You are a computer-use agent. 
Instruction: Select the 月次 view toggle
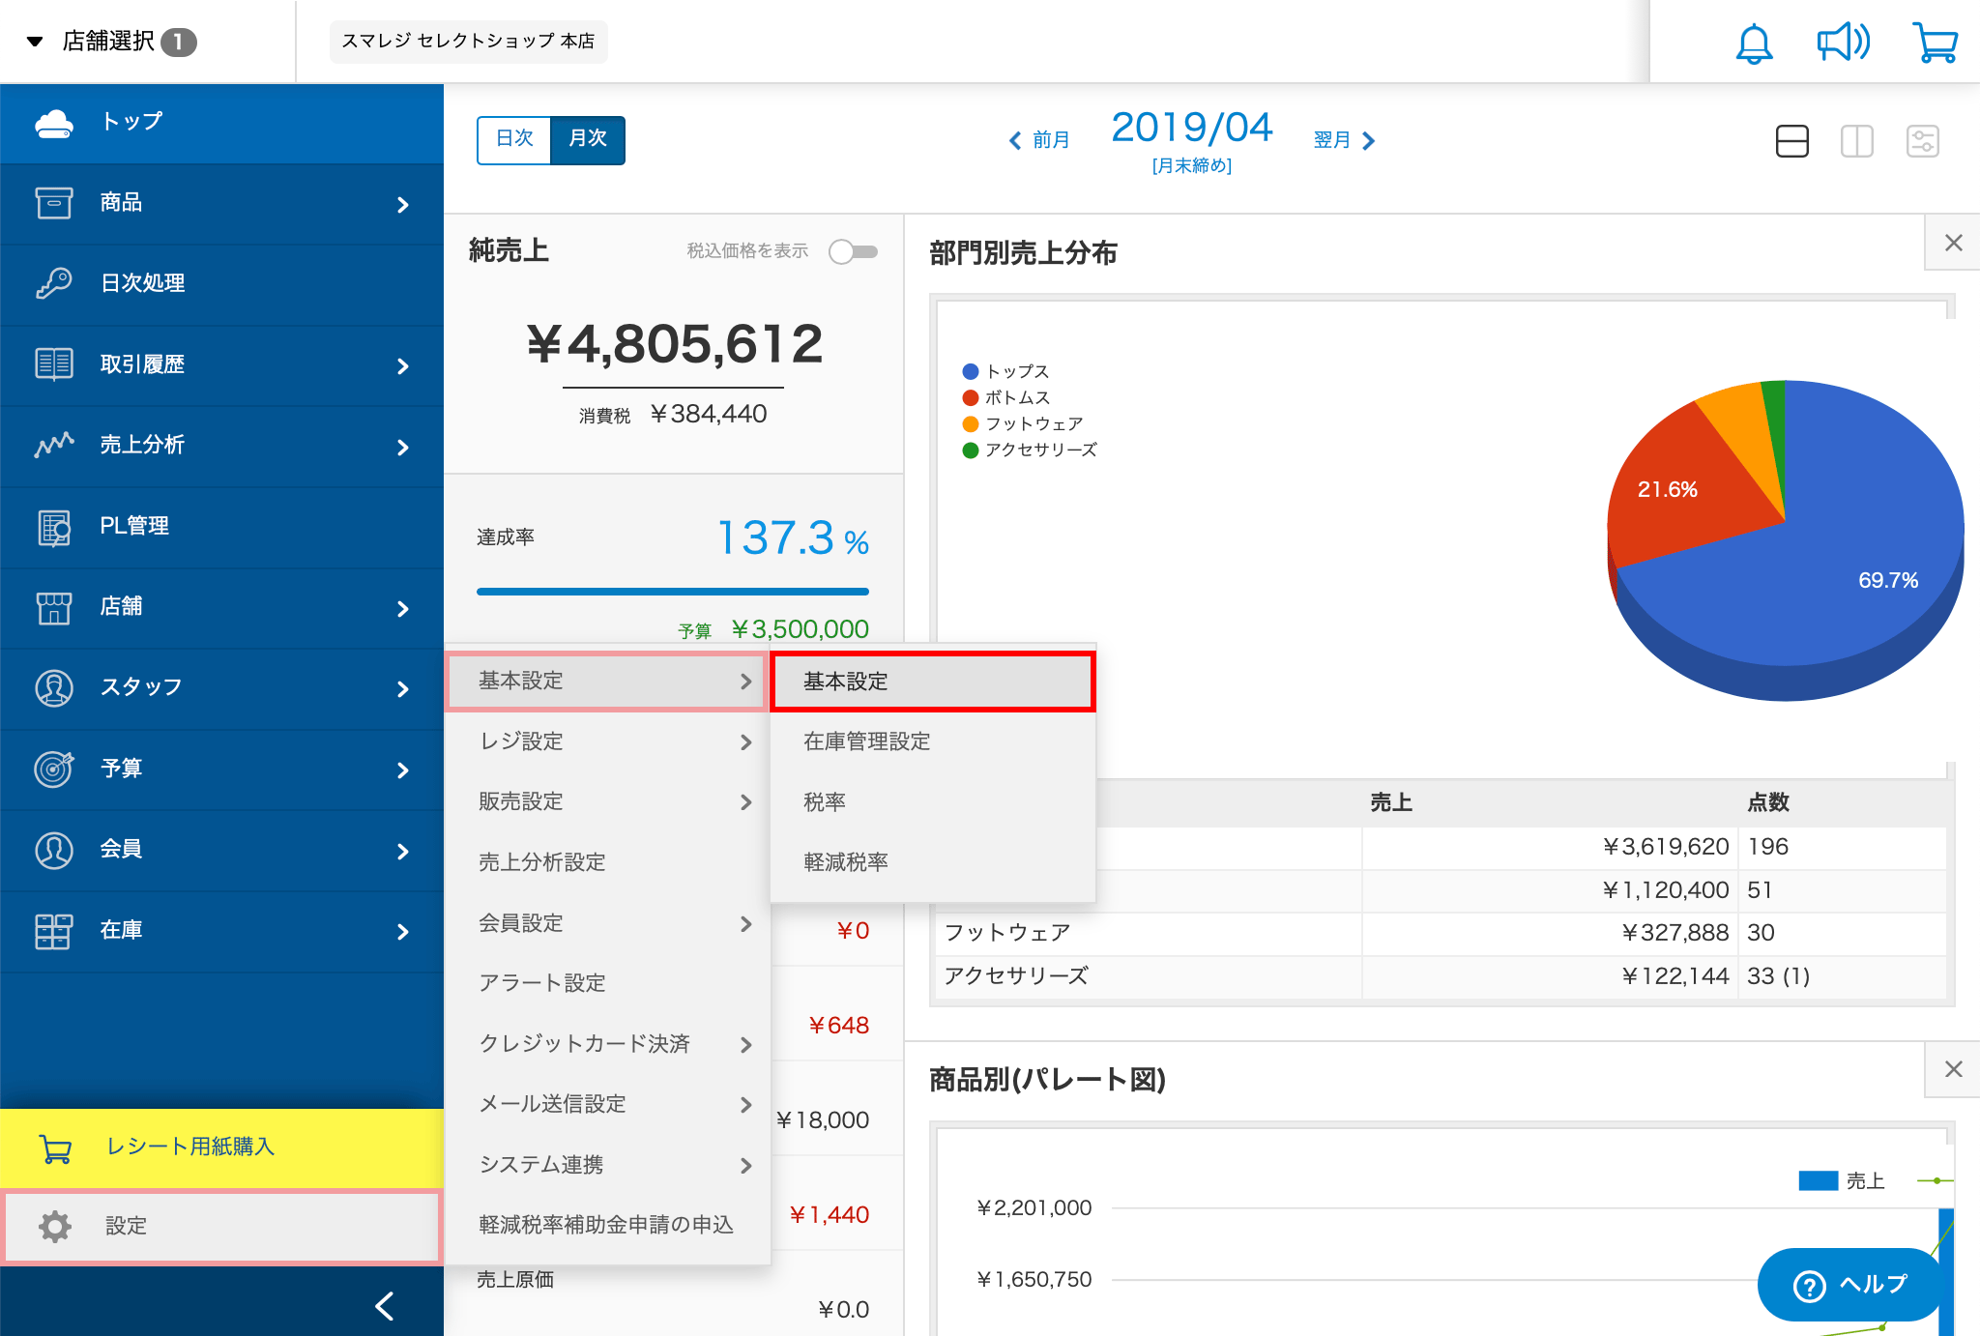point(588,139)
